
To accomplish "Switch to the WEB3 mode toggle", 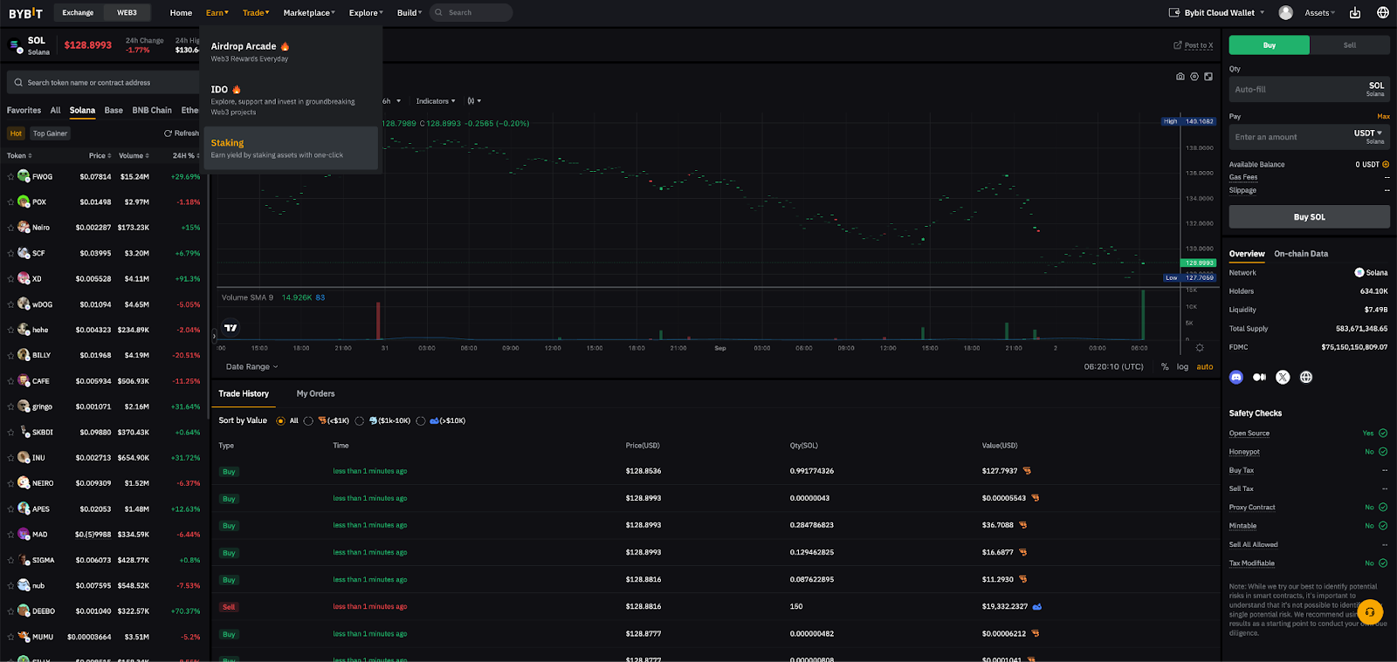I will click(127, 12).
